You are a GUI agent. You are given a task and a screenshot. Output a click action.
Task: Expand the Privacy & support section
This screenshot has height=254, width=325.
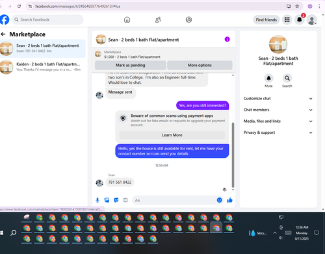278,133
